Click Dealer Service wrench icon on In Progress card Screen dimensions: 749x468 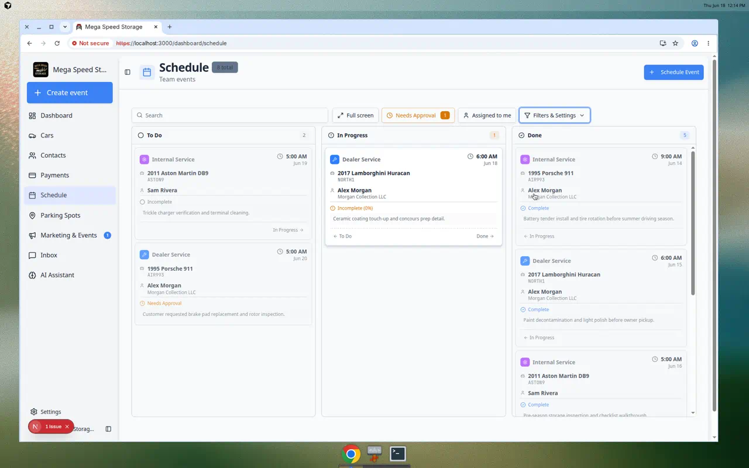334,159
